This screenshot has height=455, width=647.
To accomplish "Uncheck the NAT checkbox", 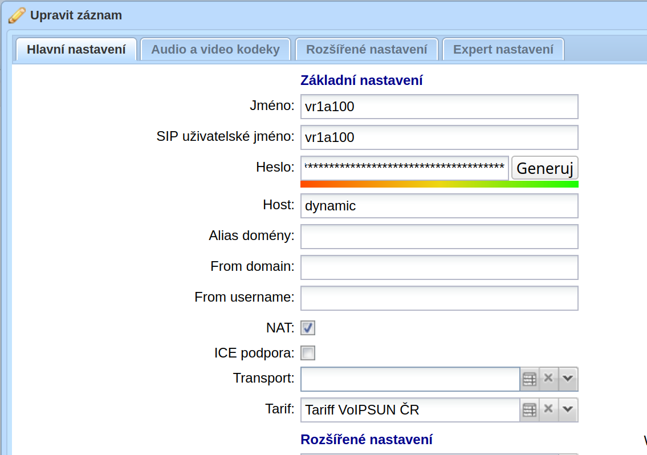I will [308, 328].
